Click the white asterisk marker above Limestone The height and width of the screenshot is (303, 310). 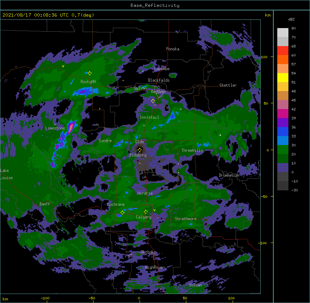coord(55,124)
